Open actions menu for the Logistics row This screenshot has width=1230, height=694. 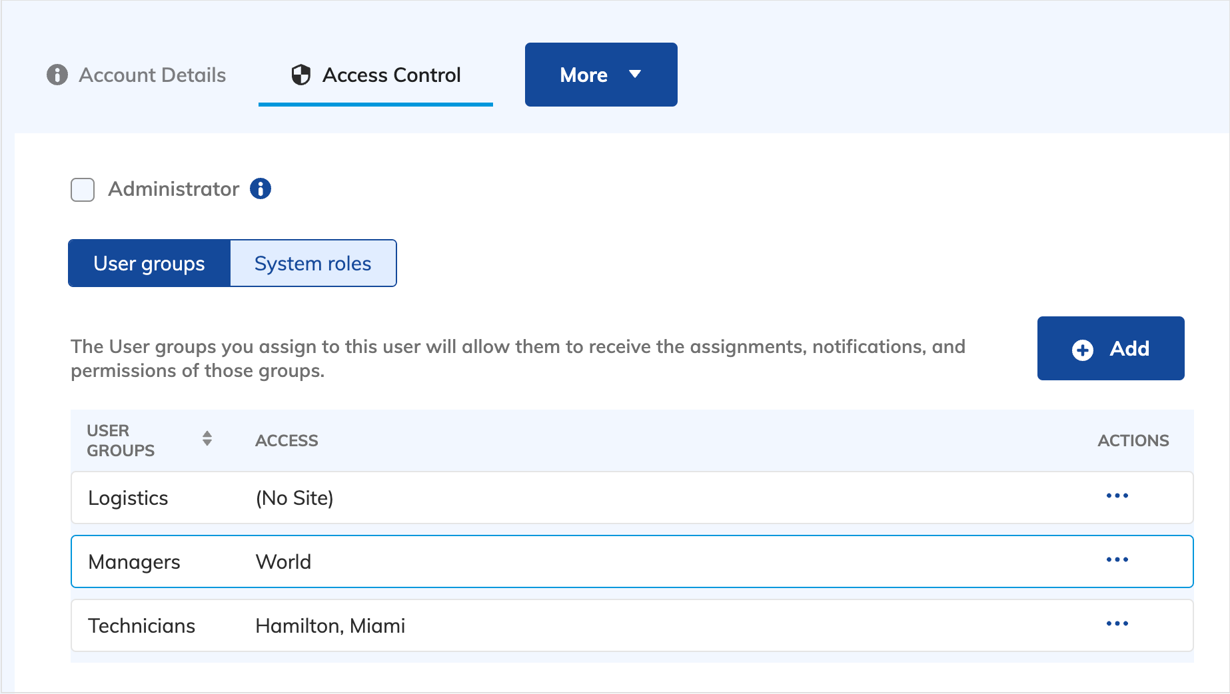[x=1117, y=496]
